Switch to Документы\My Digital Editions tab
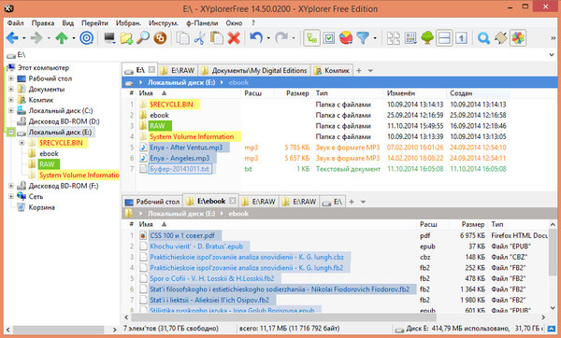Viewport: 561px width, 338px height. [x=254, y=70]
